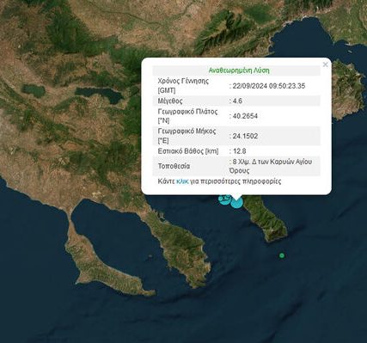Click the location text 'Καρυών Αγίου Όρους'
Image resolution: width=367 pixels, height=343 pixels.
(271, 166)
